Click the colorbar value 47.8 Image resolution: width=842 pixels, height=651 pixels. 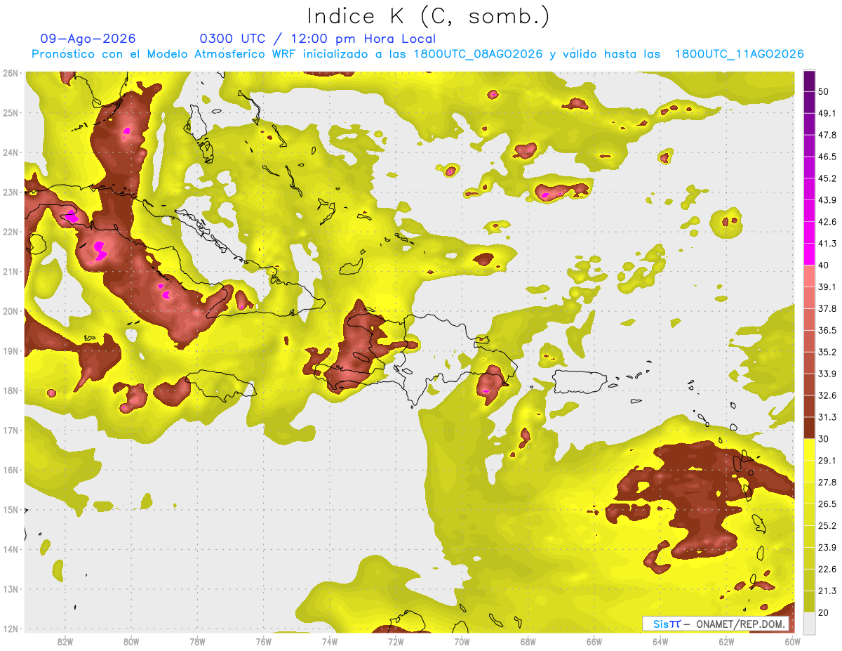coord(827,136)
